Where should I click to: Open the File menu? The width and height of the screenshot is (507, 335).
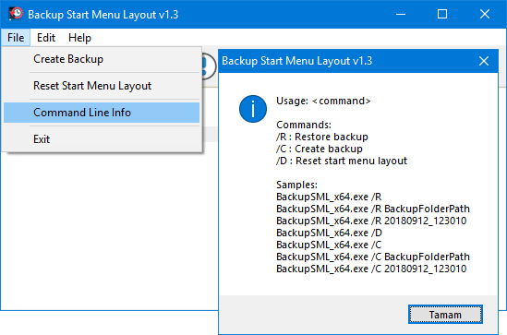pos(16,38)
